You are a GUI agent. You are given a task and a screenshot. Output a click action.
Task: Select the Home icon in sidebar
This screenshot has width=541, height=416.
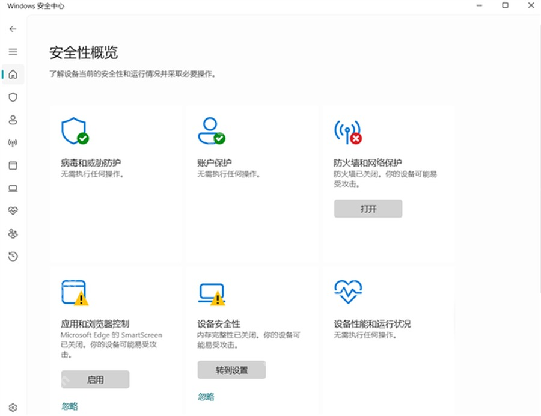click(13, 74)
